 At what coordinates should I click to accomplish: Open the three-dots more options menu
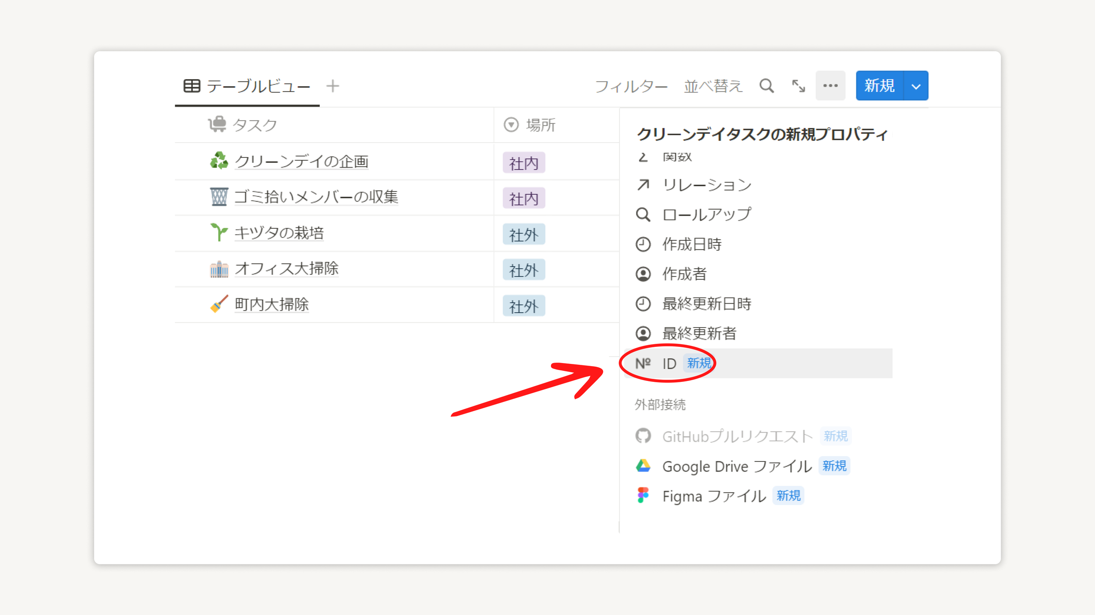tap(830, 86)
